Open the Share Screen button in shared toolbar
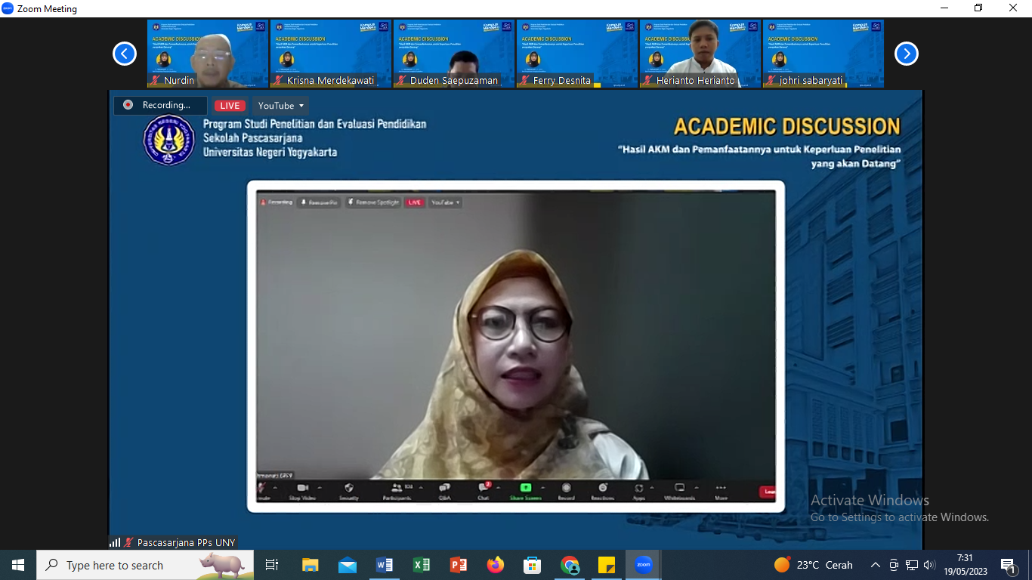 (x=525, y=490)
